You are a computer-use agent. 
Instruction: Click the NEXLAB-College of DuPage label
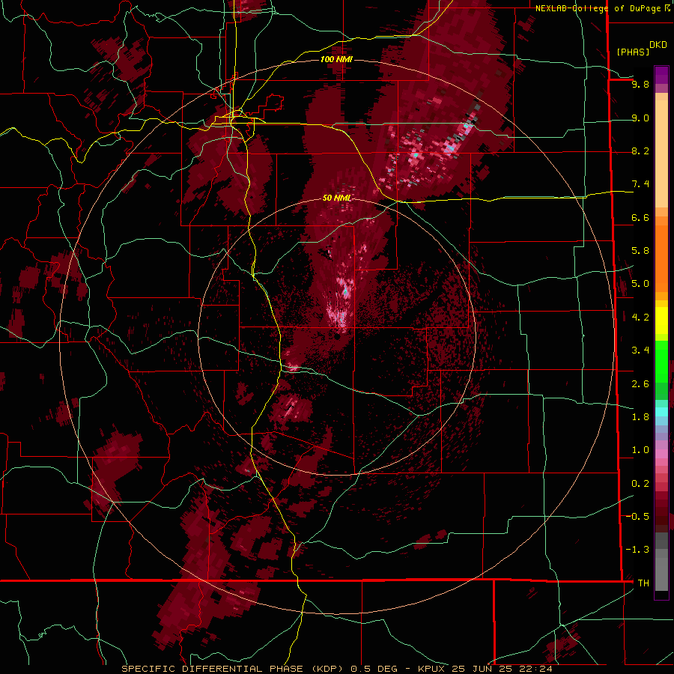(598, 8)
